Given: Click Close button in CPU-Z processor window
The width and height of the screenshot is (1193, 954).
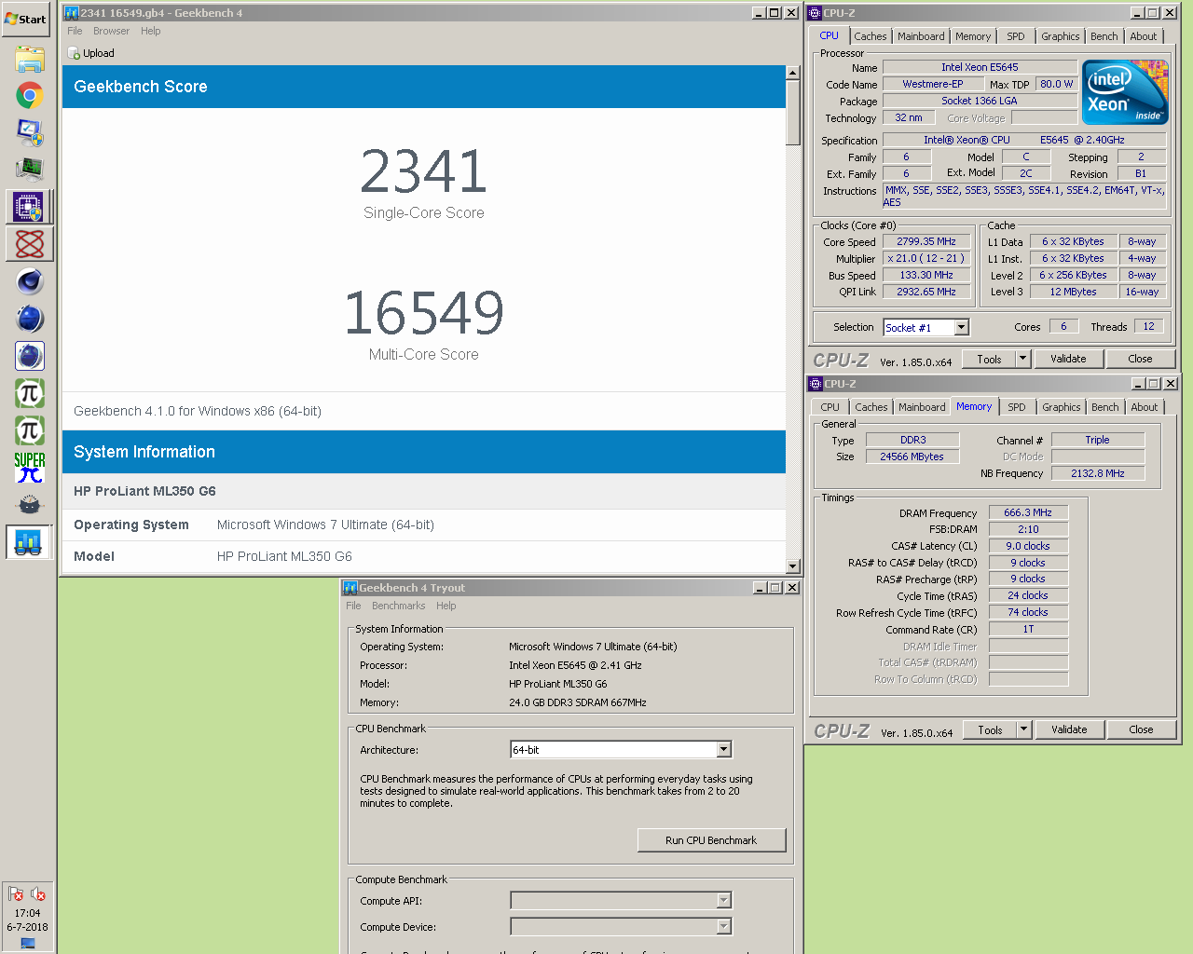Looking at the screenshot, I should click(1140, 359).
